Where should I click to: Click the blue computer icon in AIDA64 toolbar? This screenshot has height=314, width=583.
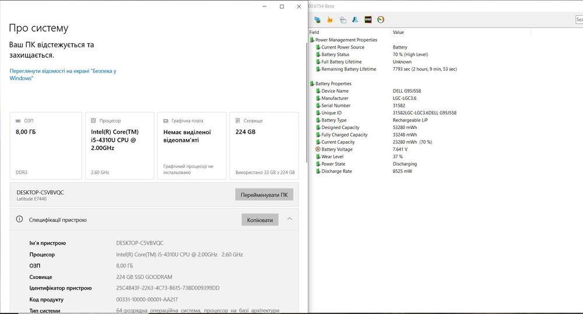317,20
